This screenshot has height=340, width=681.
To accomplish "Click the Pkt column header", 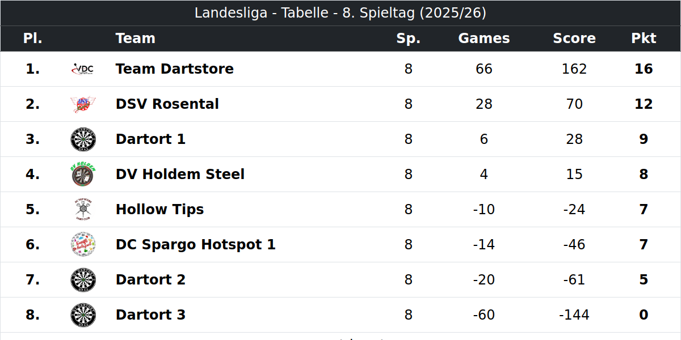I will [644, 39].
